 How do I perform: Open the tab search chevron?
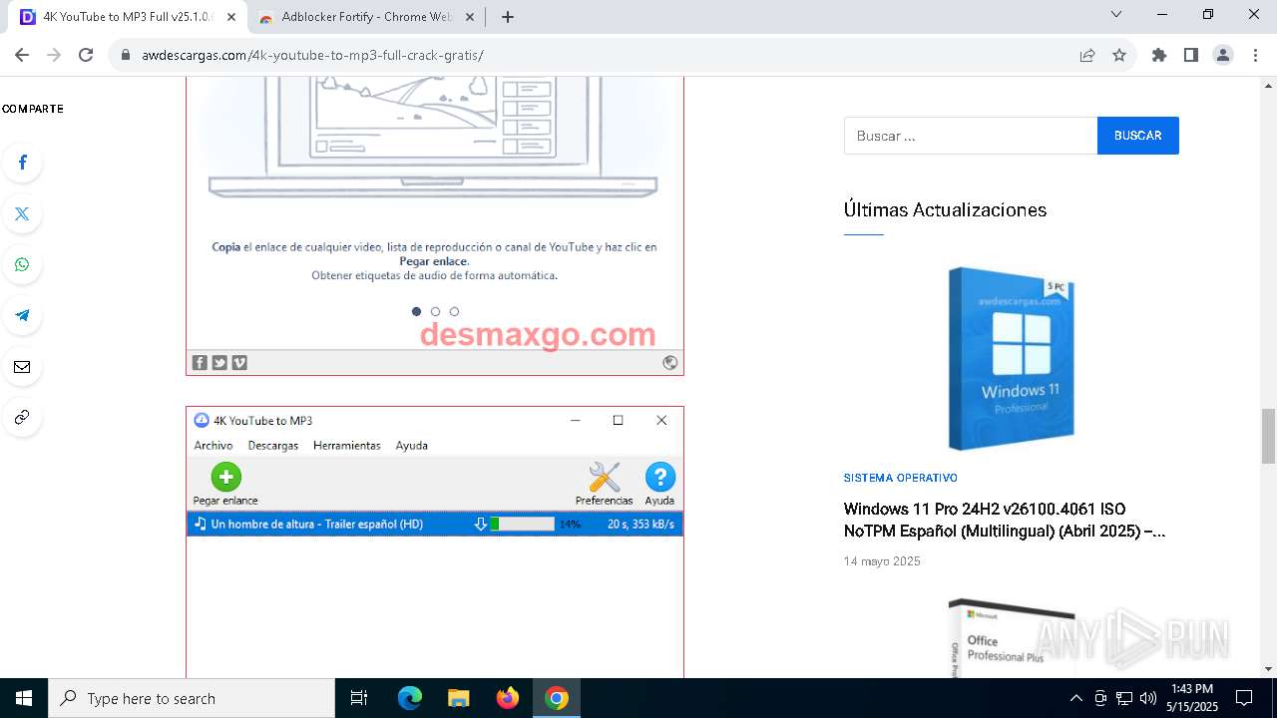pos(1116,14)
